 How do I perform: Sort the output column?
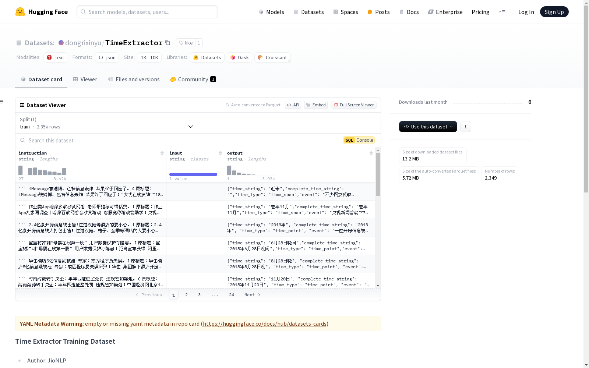click(371, 153)
